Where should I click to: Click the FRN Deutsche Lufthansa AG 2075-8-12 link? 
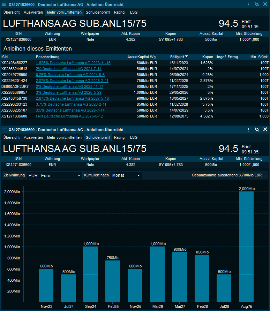pos(70,116)
